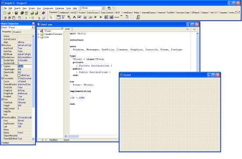Select the Memo component icon
Image resolution: width=242 pixels, height=159 pixels.
[x=85, y=17]
